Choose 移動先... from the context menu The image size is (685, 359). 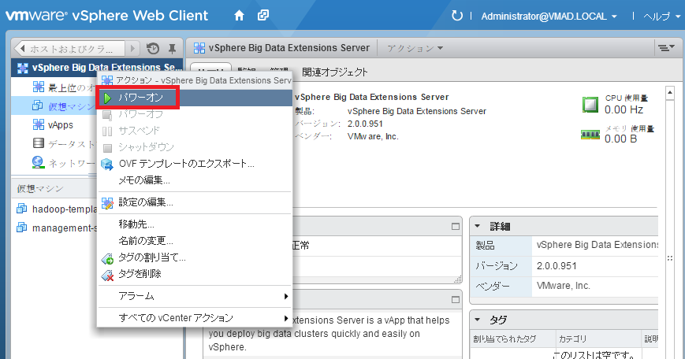pyautogui.click(x=195, y=224)
